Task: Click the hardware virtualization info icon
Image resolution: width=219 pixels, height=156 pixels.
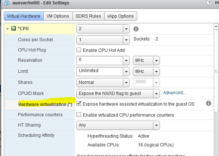Action: (208, 103)
